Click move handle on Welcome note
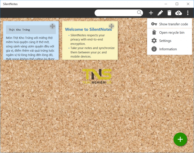The height and width of the screenshot is (153, 194). coord(111,26)
